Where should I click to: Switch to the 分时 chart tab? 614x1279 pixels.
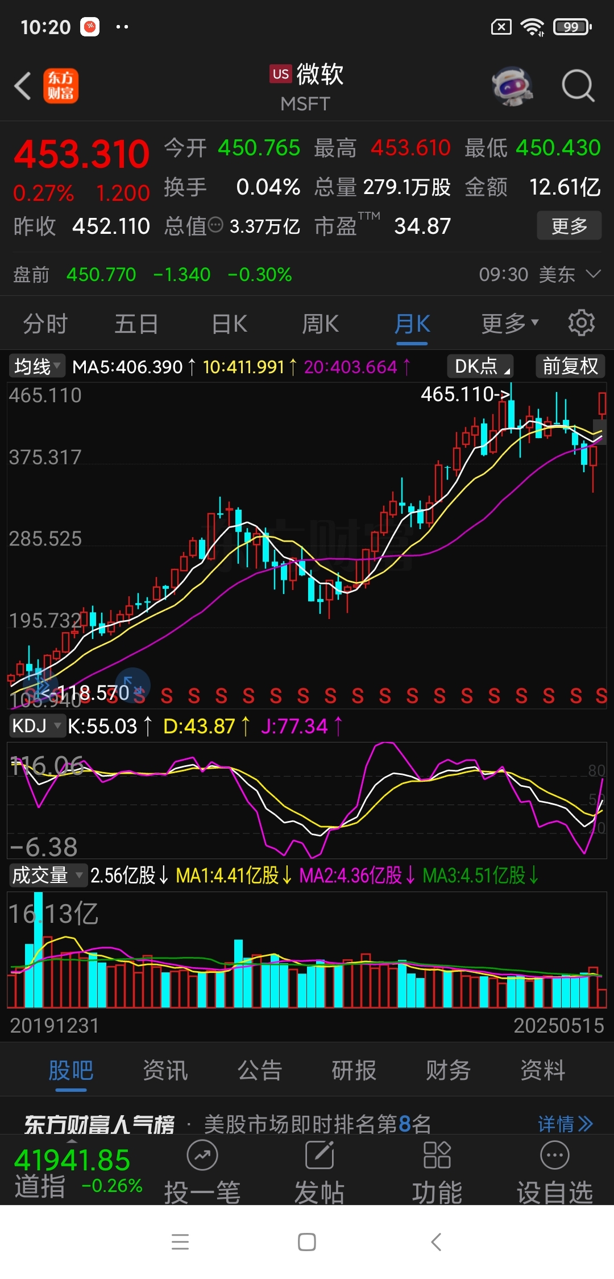click(45, 324)
